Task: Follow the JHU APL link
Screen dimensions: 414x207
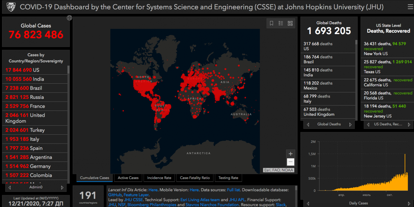Action: (x=237, y=200)
